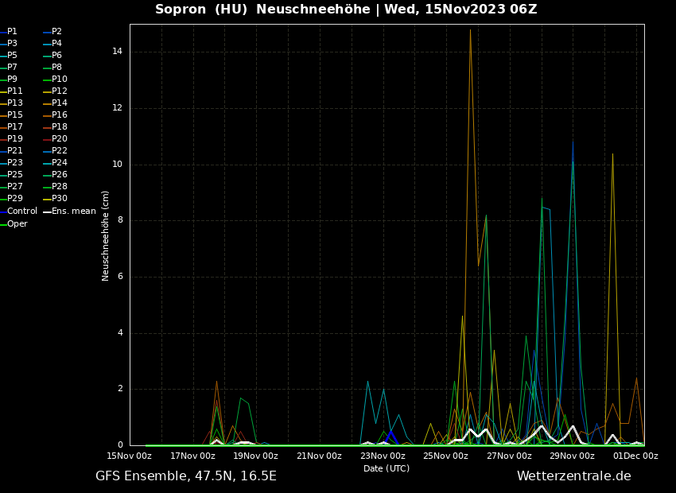This screenshot has width=676, height=493.
Task: Click the P1 legend entry
Action: [12, 32]
